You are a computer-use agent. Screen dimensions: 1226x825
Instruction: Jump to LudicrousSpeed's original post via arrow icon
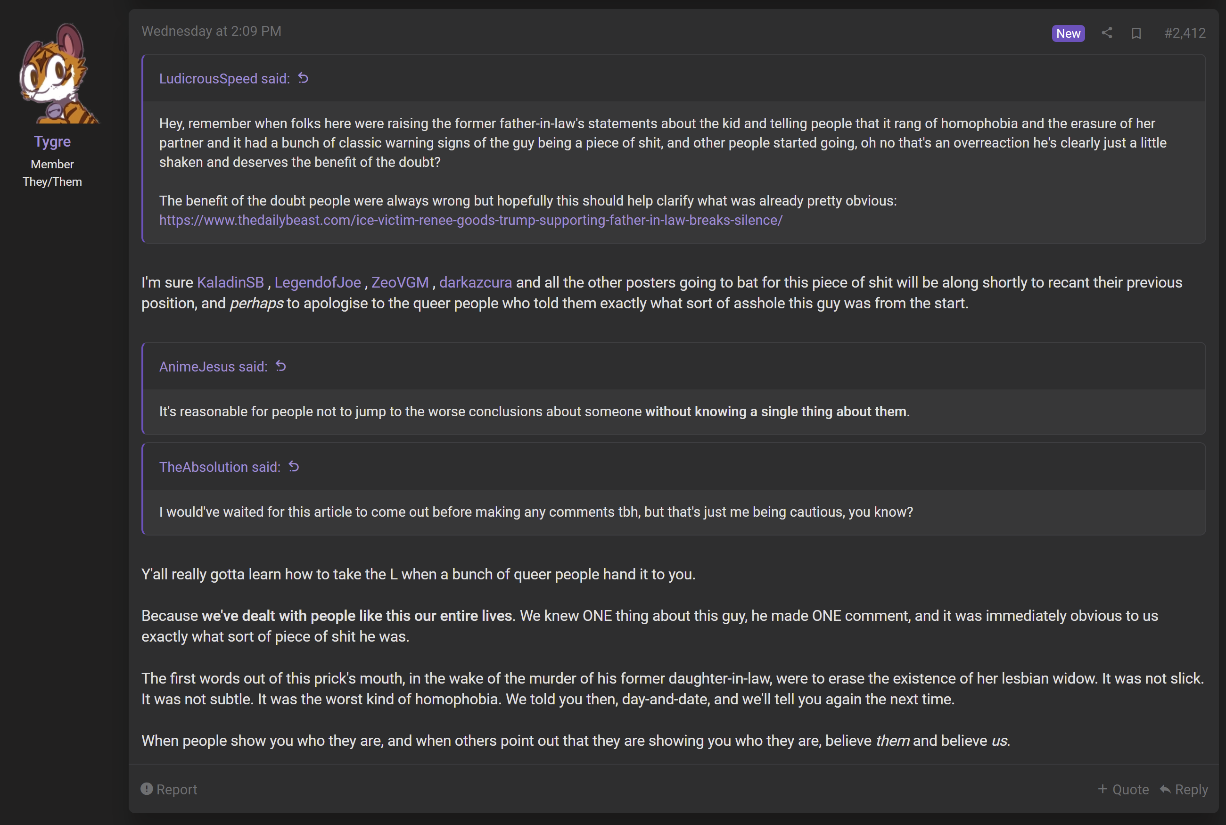[x=303, y=78]
